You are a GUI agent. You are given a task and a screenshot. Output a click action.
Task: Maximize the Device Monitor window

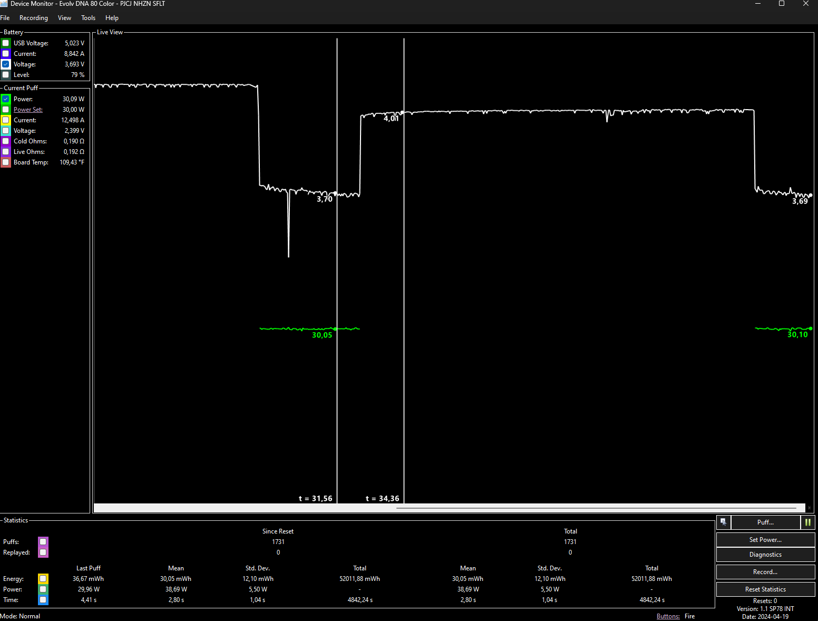click(782, 4)
